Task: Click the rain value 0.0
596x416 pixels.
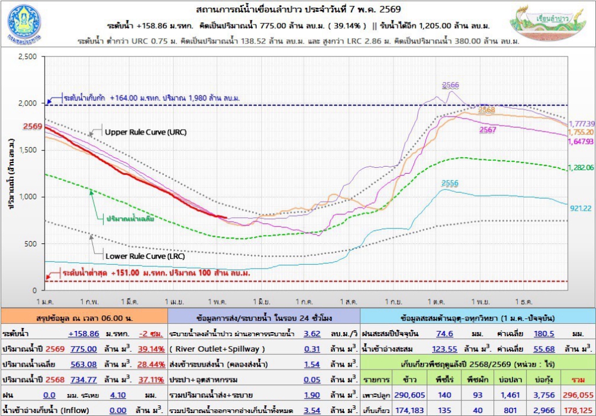Action: [x=49, y=395]
